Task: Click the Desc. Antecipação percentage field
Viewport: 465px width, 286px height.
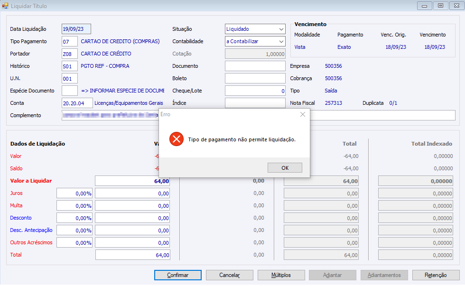Action: pyautogui.click(x=74, y=231)
